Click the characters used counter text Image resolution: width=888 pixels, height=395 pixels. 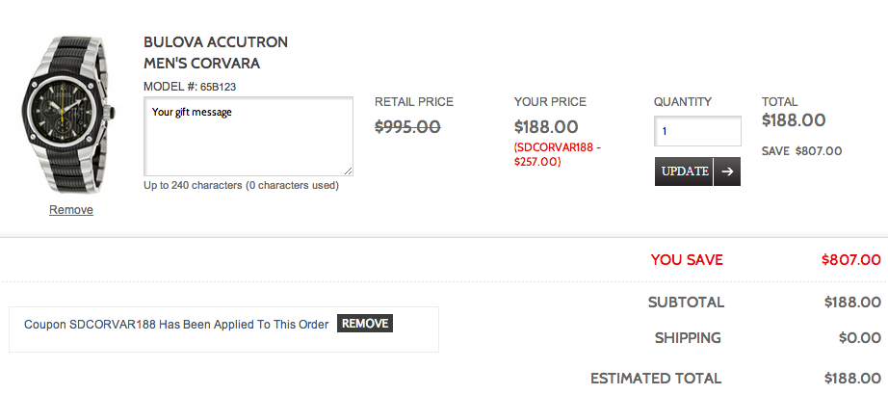241,185
